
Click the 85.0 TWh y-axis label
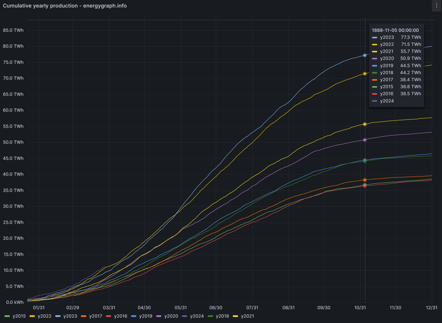click(13, 30)
